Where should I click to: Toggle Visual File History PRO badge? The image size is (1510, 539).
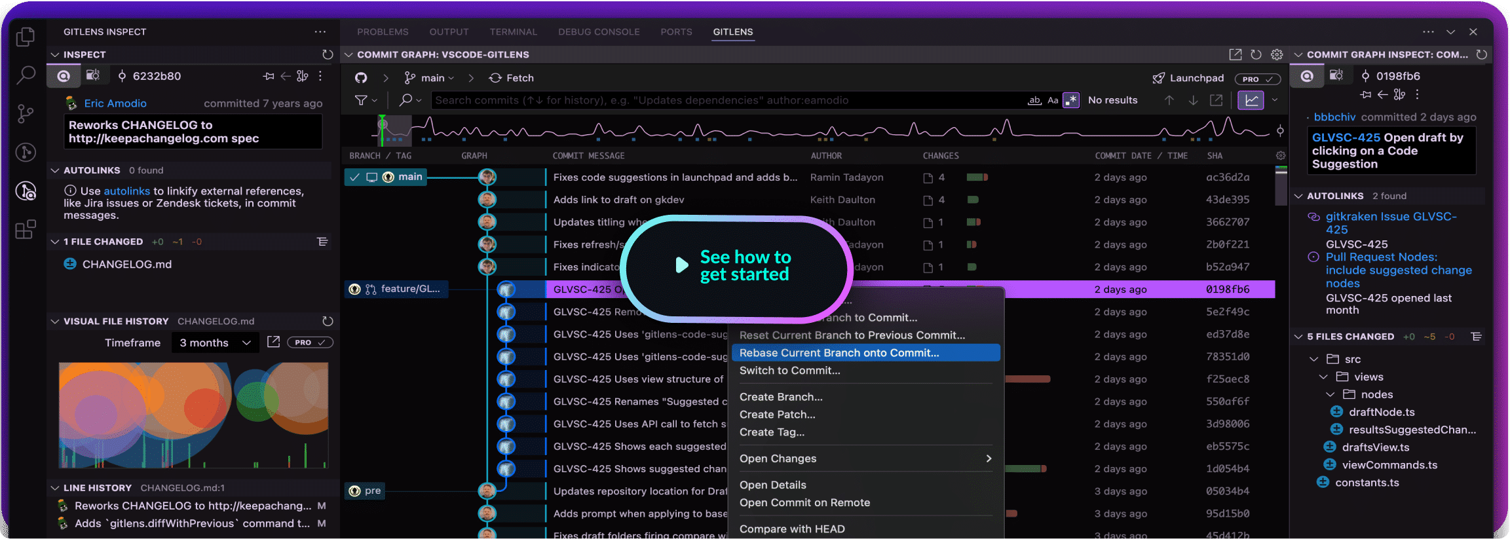(x=310, y=343)
